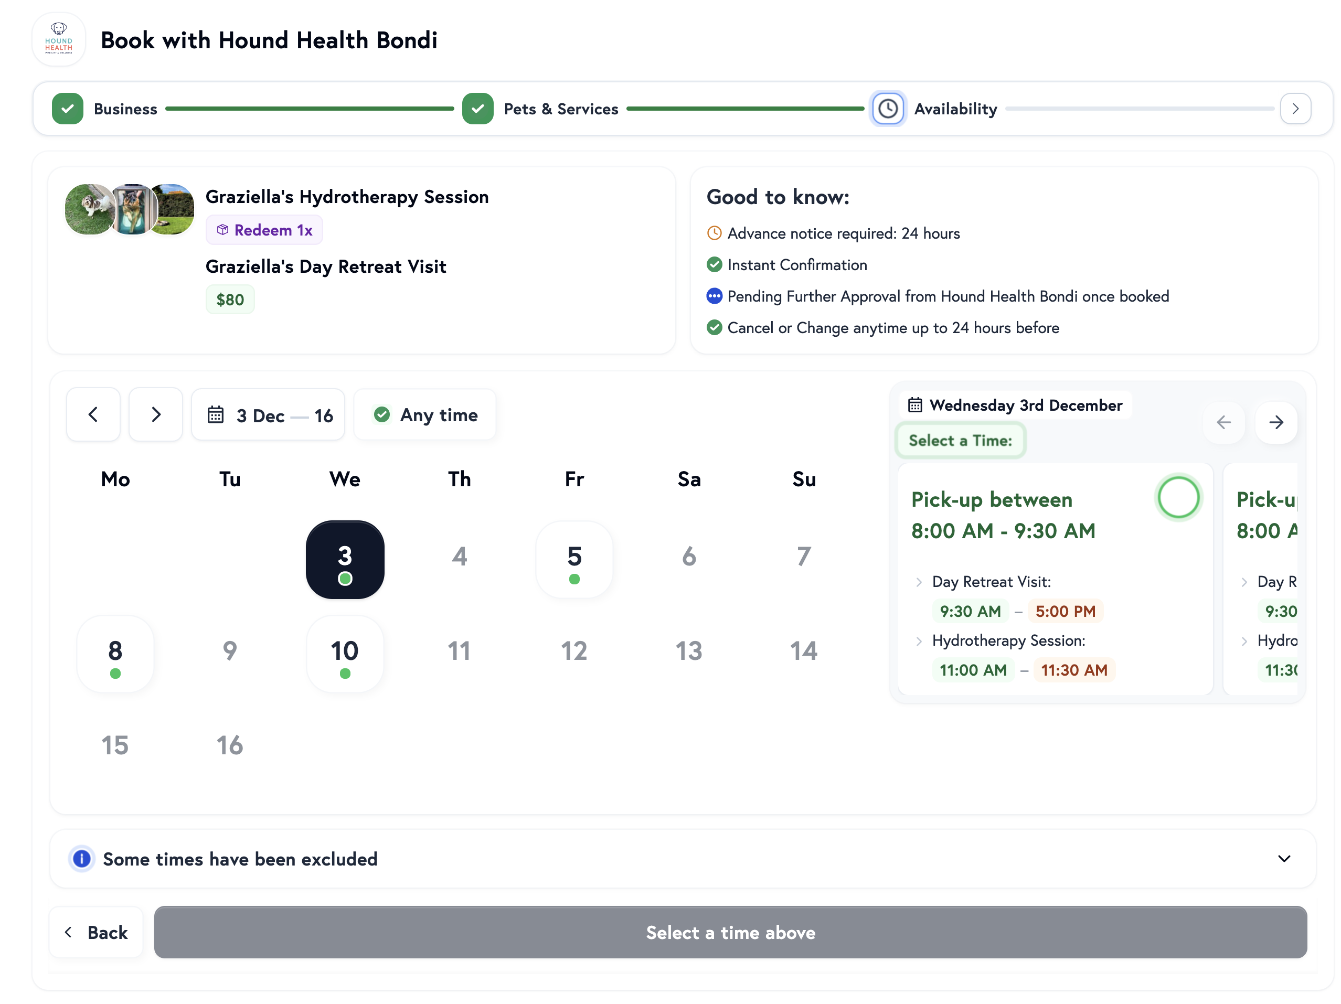
Task: Click 'Select a time above' button
Action: pos(730,933)
